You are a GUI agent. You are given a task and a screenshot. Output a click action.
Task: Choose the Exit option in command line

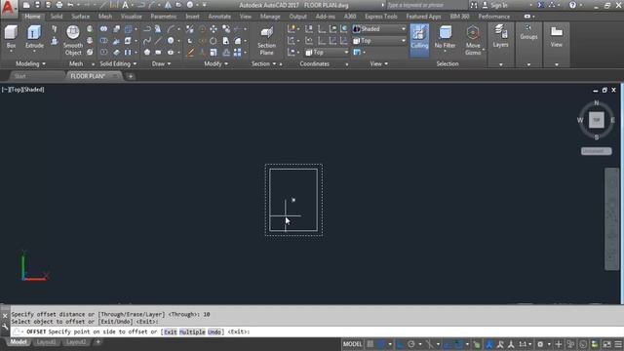click(x=171, y=331)
